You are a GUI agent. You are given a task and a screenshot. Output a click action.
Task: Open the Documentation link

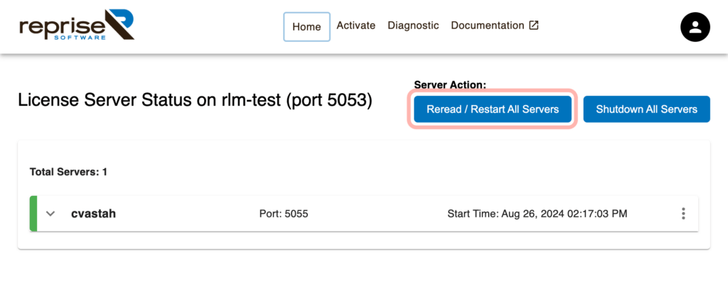[x=487, y=26]
